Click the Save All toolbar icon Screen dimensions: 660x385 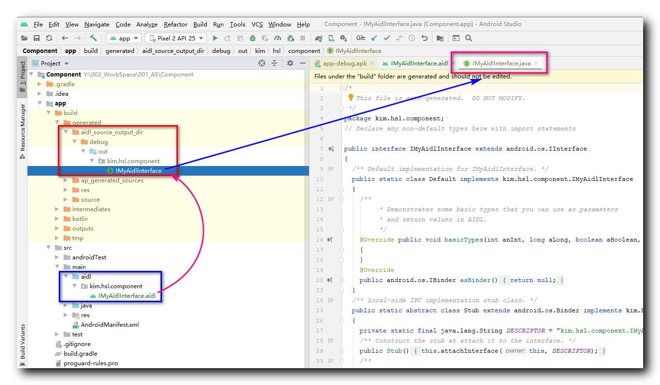click(37, 38)
